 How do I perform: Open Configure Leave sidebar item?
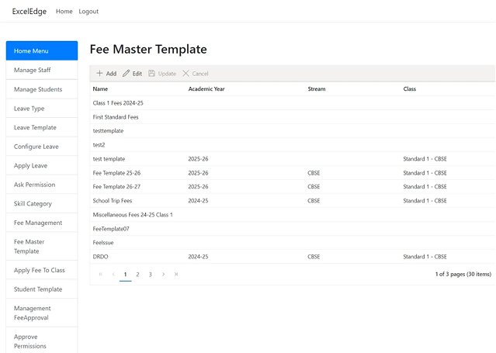point(42,147)
